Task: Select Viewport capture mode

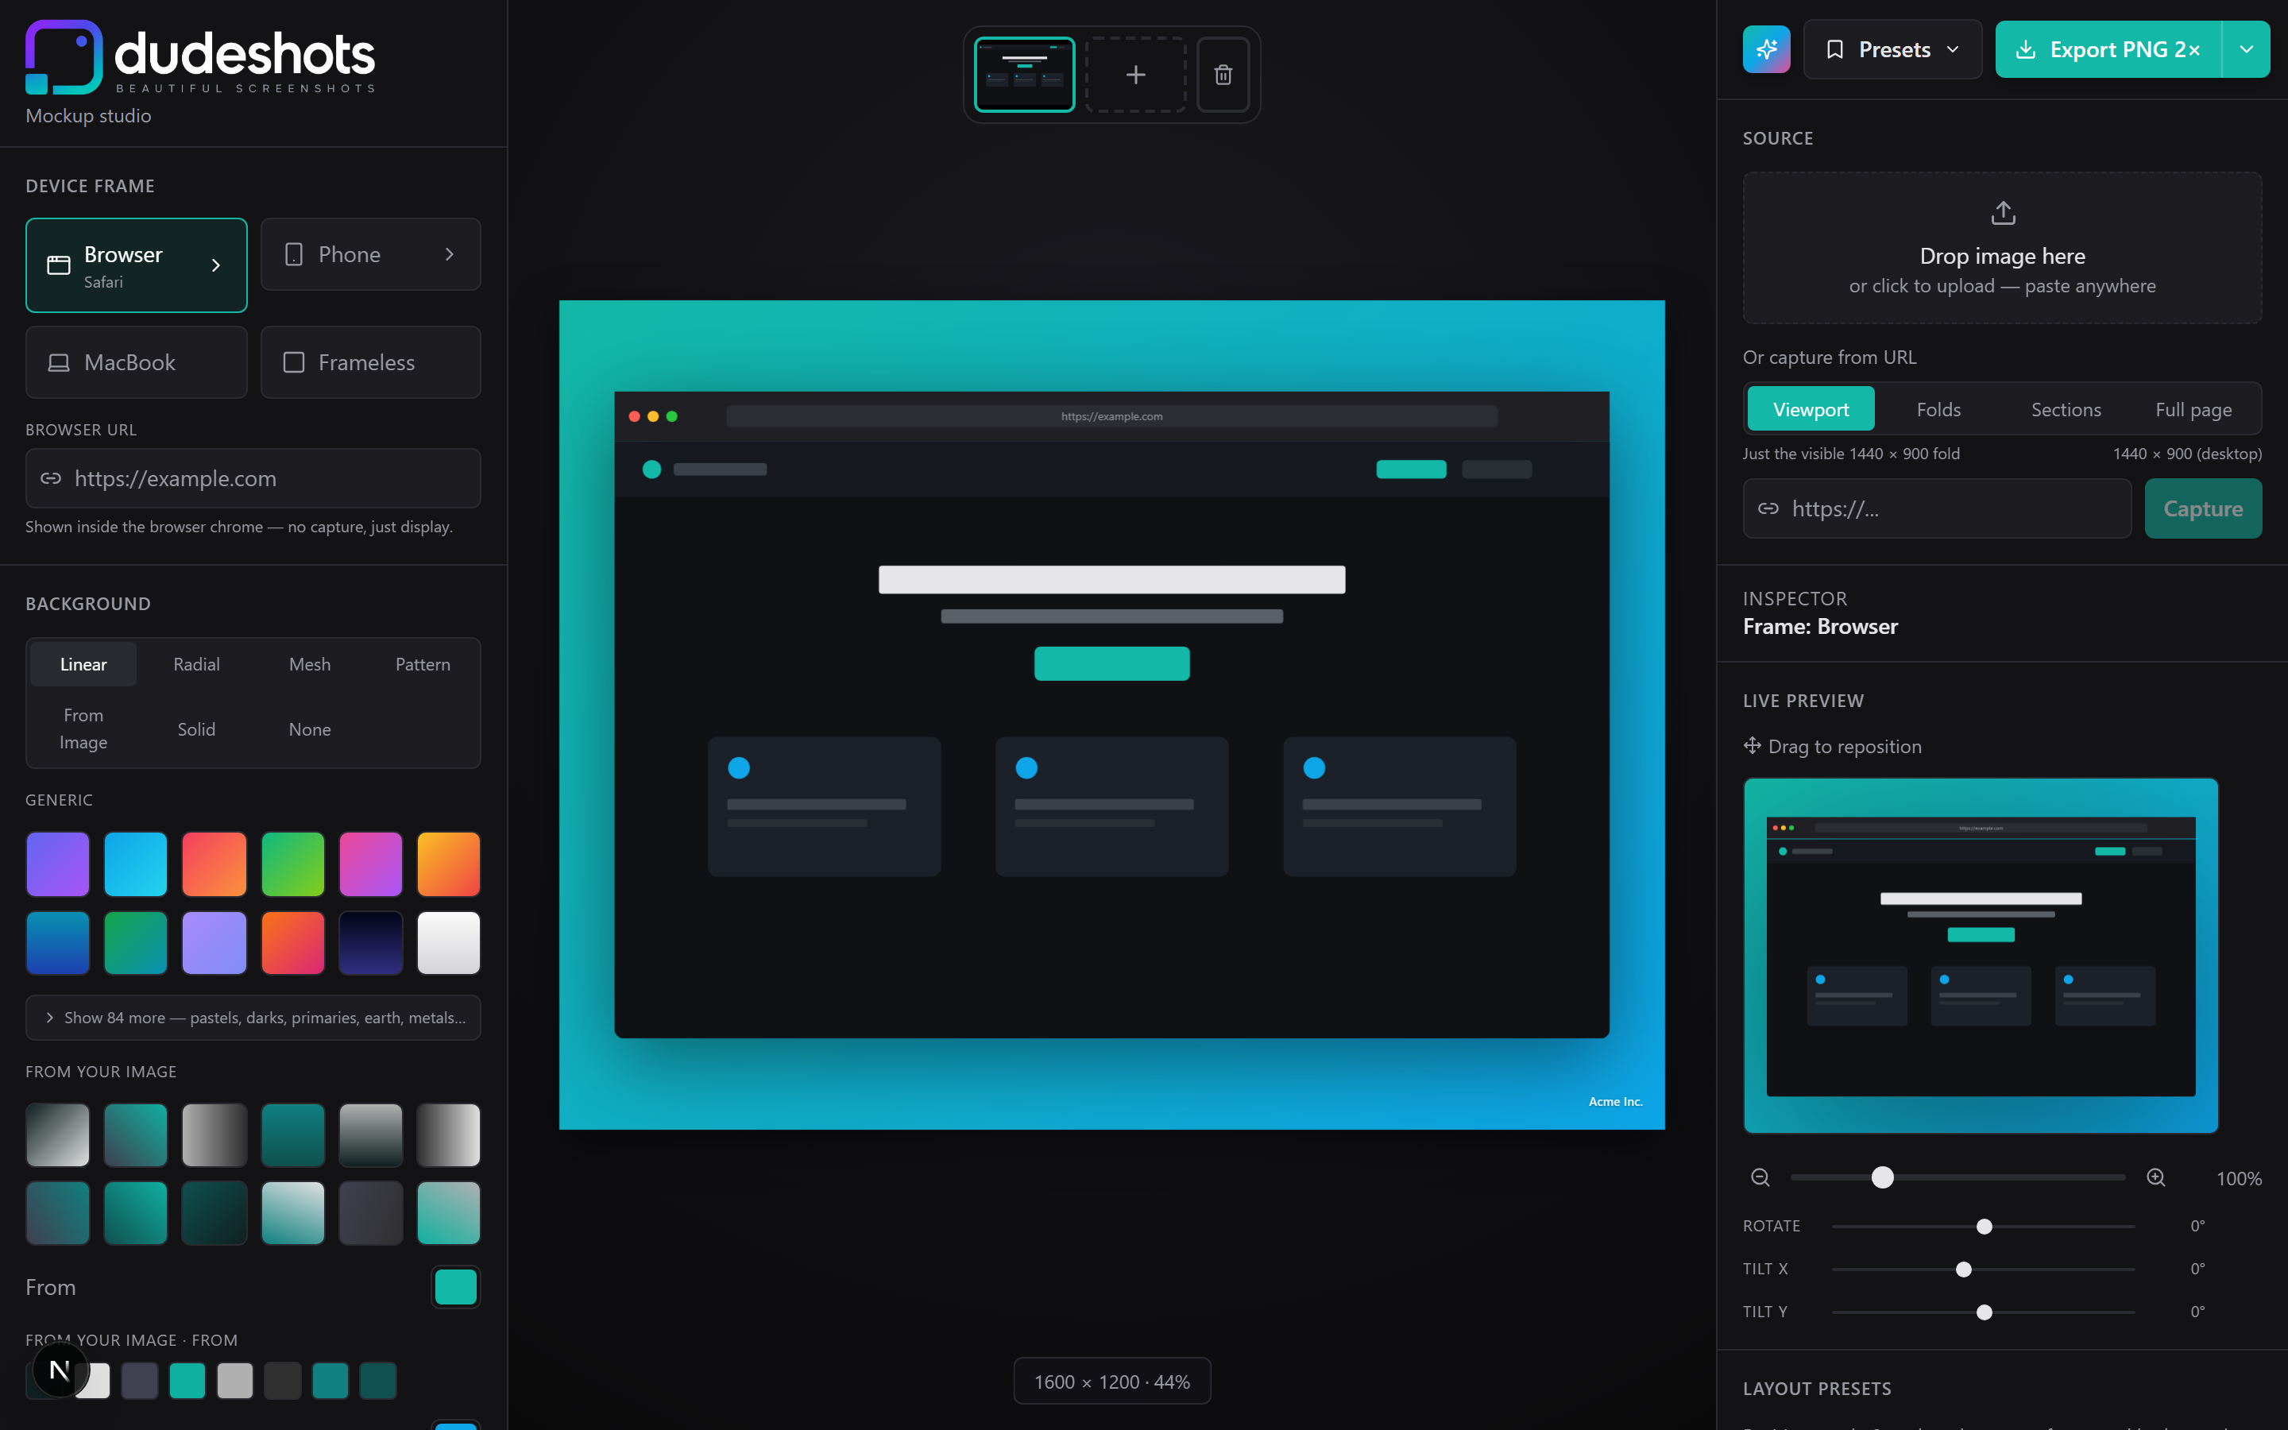Action: tap(1811, 409)
